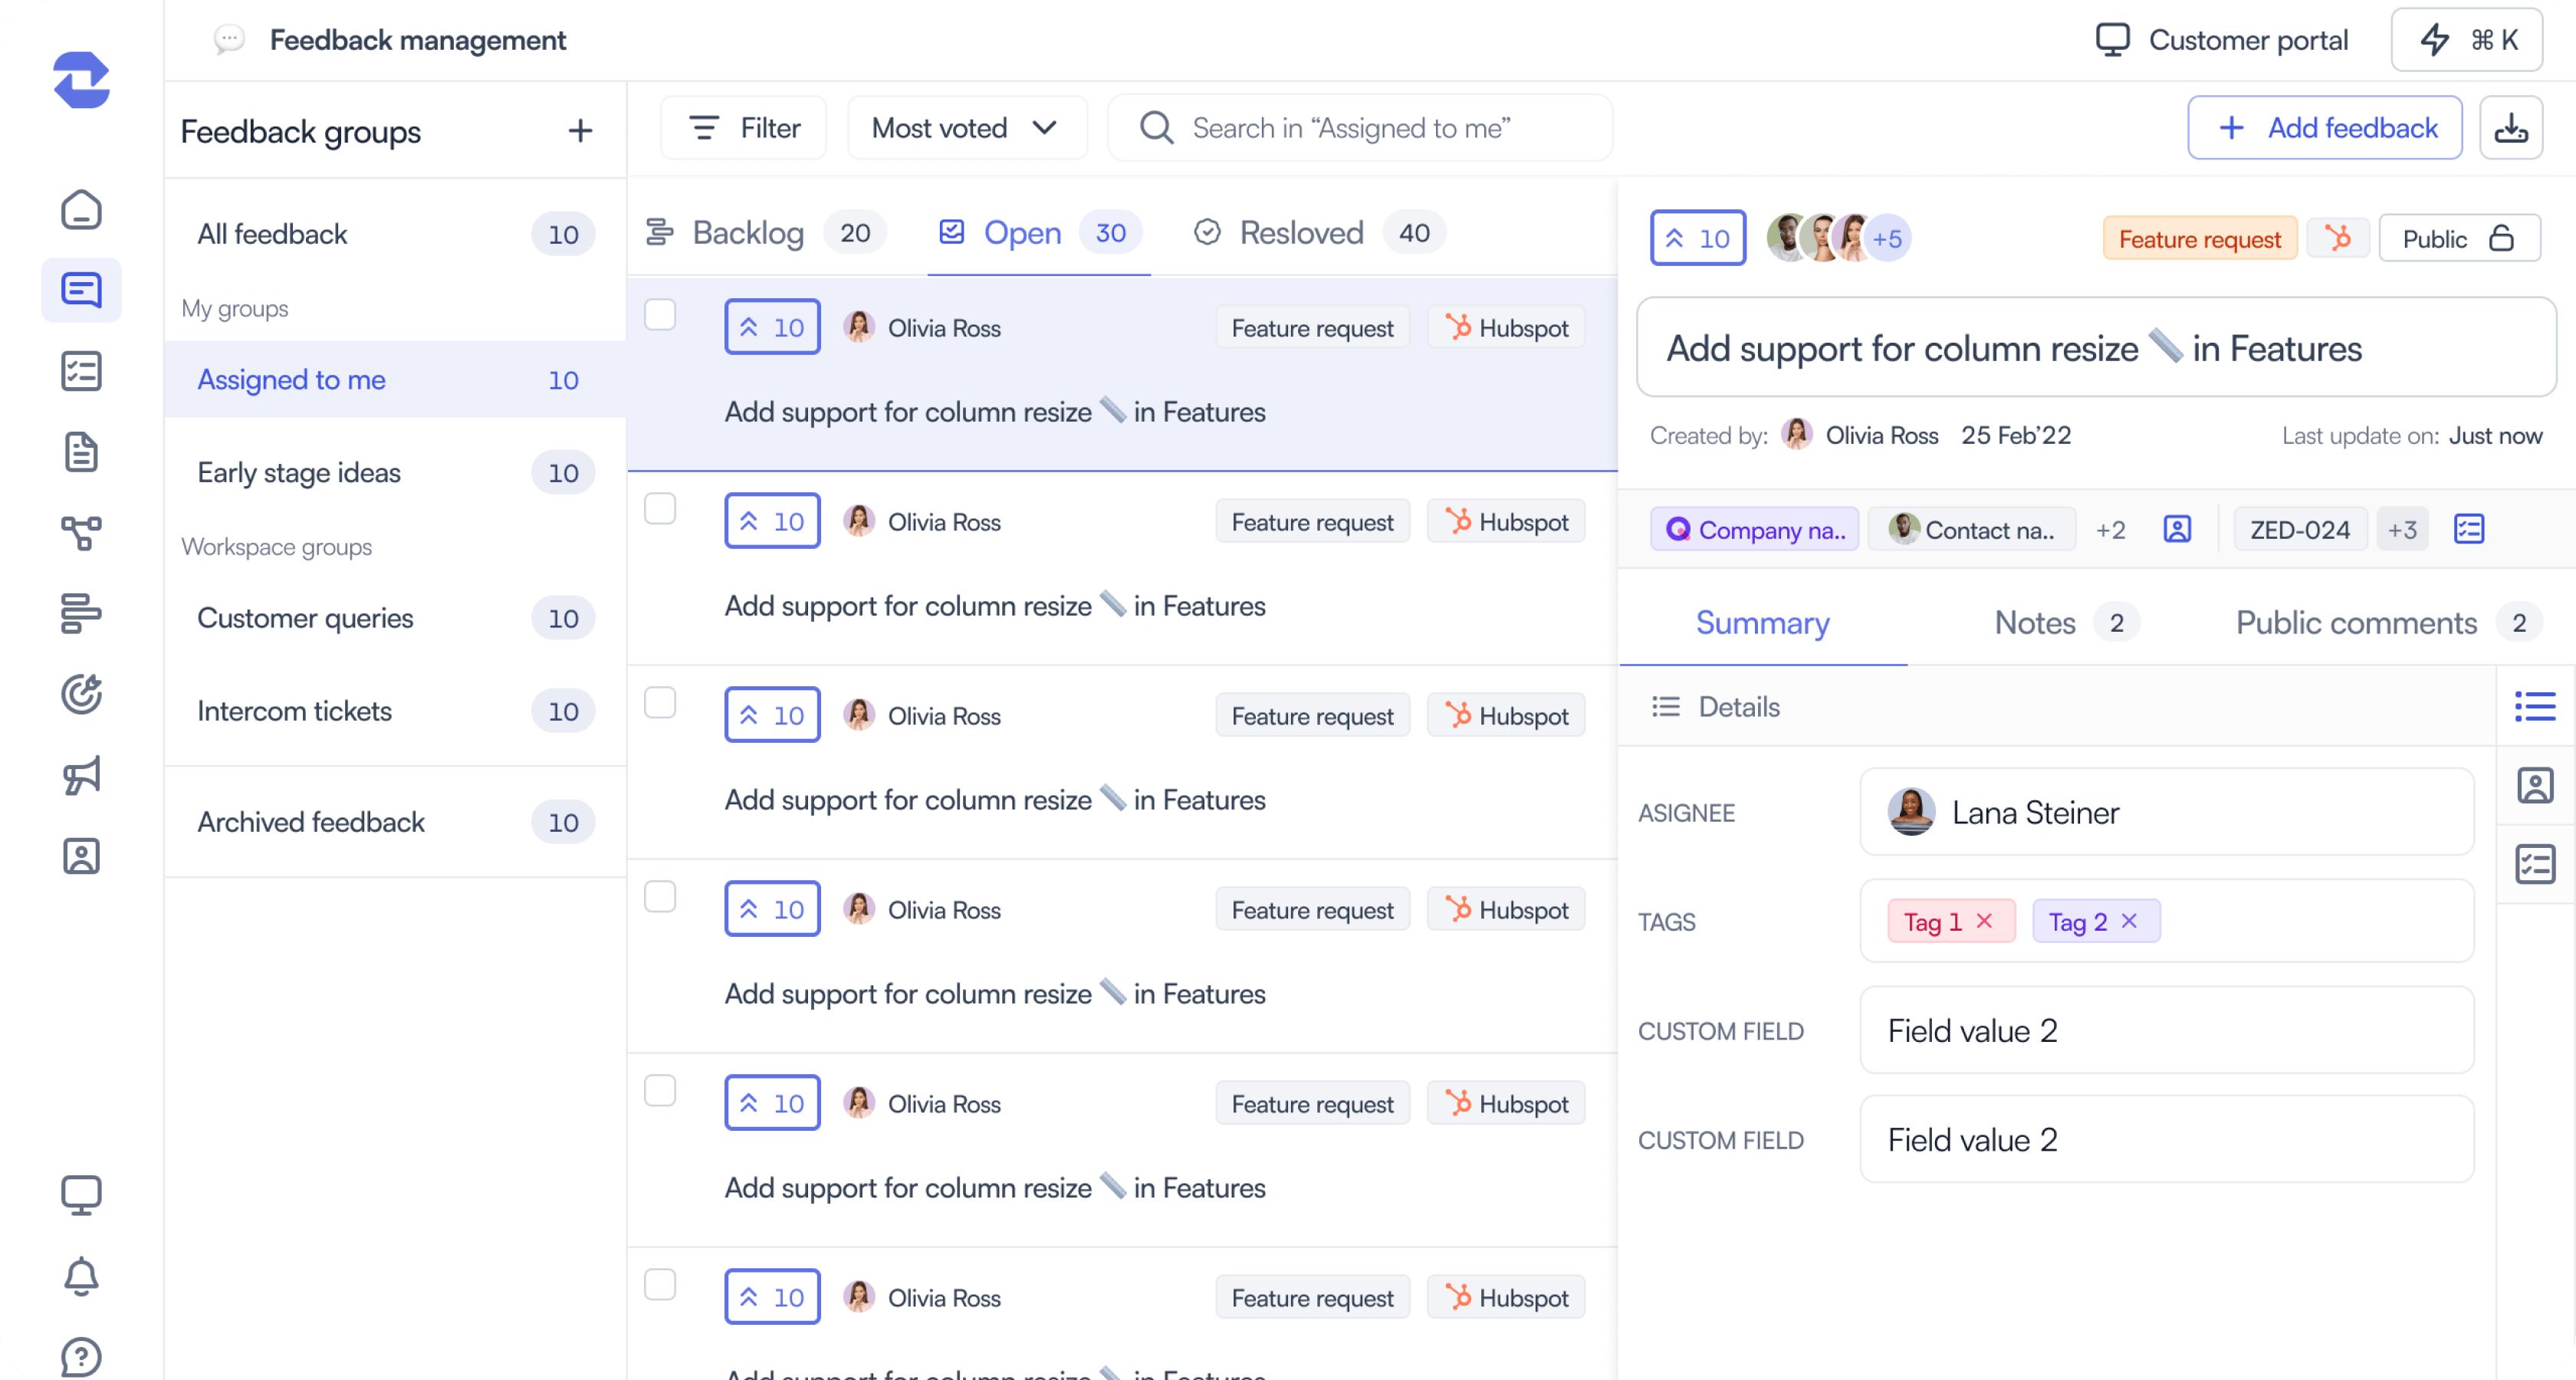Open Lana Steiner assignee selector
2576x1380 pixels.
pos(2165,812)
